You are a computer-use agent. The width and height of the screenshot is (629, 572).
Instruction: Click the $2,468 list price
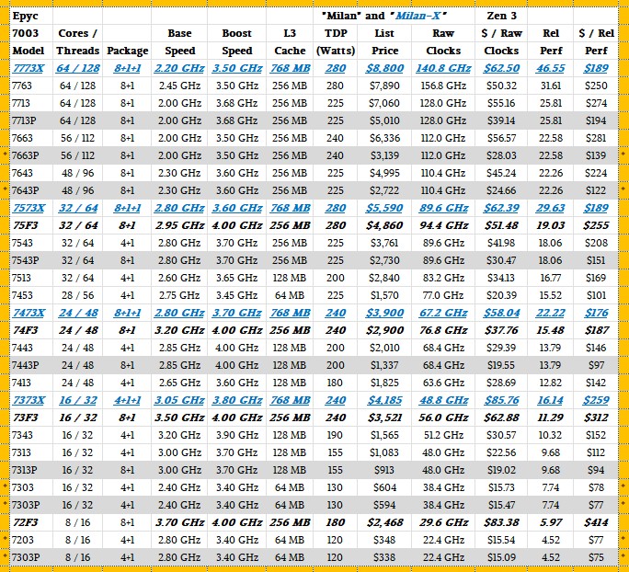click(384, 522)
